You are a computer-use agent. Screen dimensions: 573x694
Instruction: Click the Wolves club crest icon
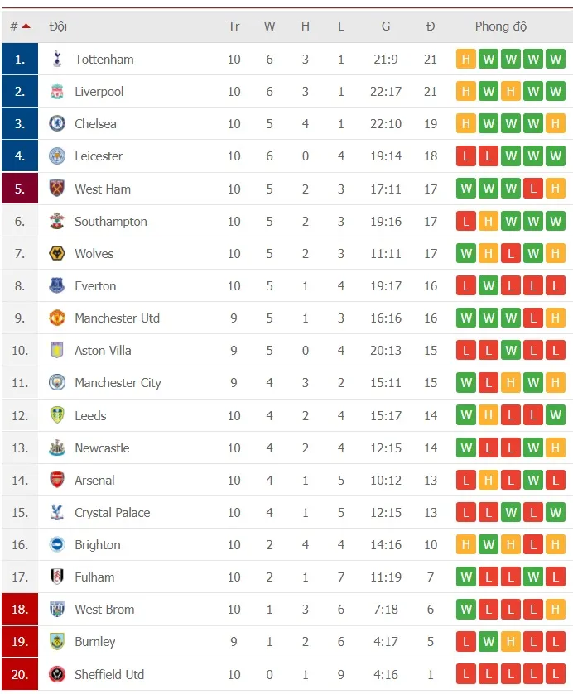point(57,253)
